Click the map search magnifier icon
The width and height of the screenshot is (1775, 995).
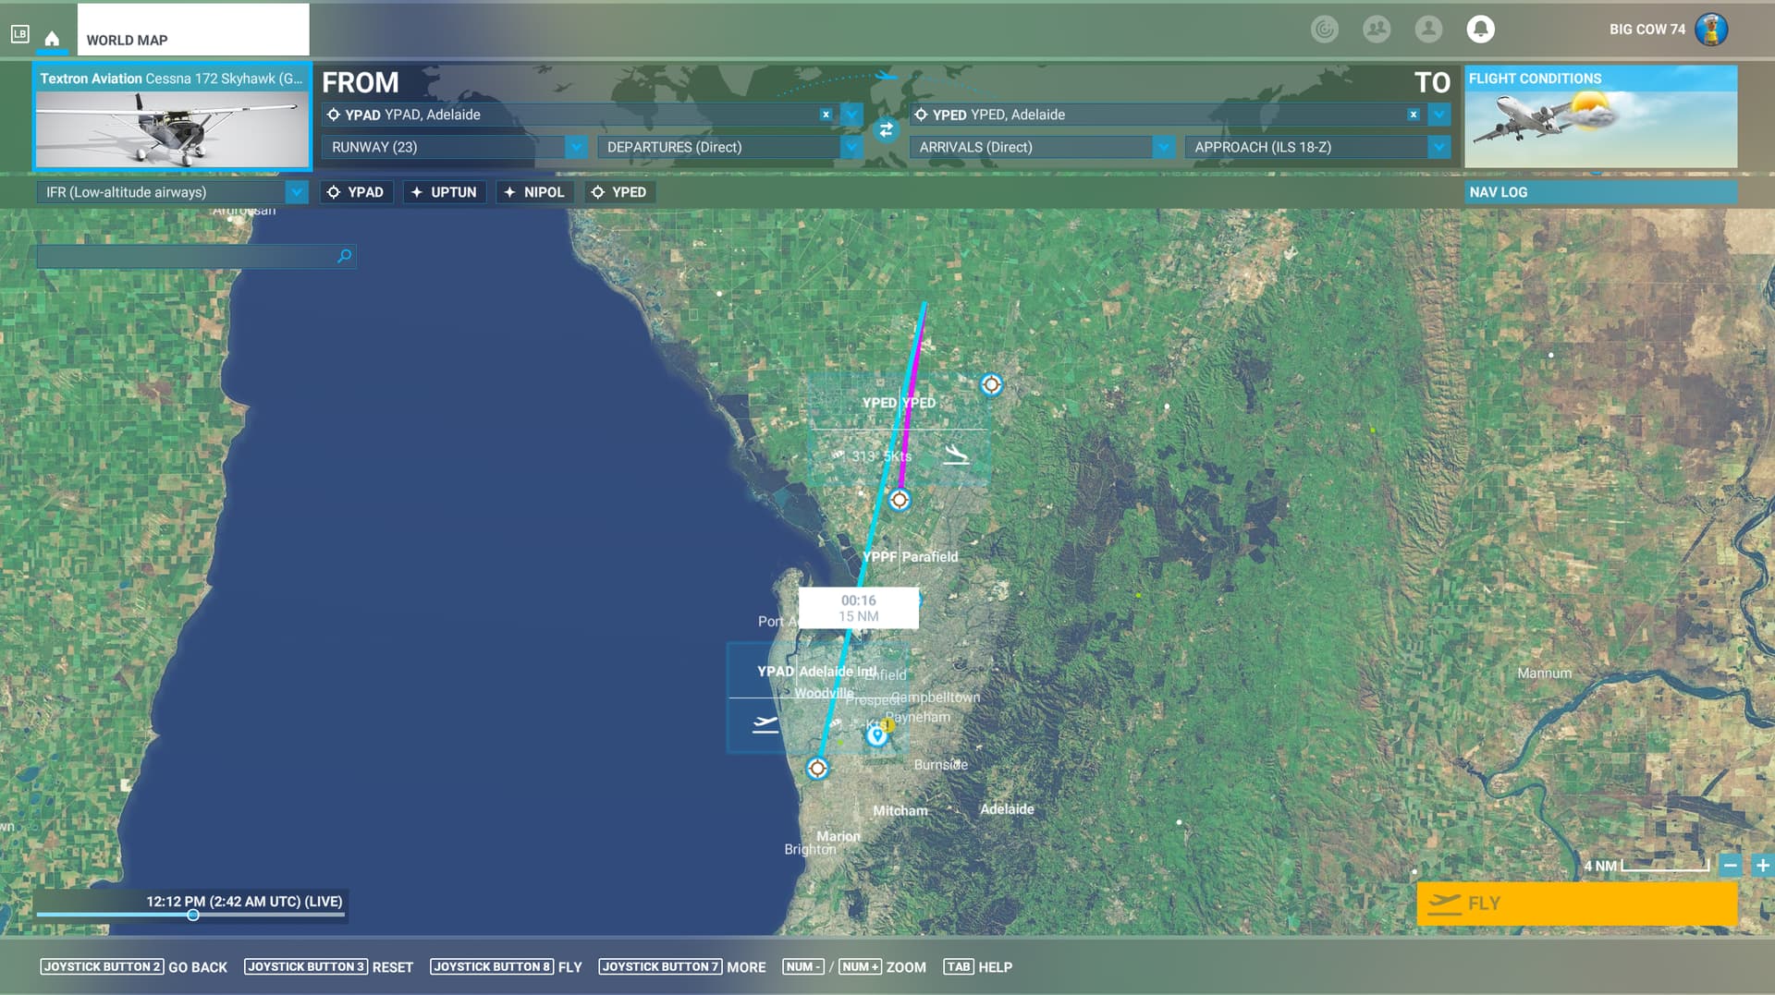click(x=345, y=256)
